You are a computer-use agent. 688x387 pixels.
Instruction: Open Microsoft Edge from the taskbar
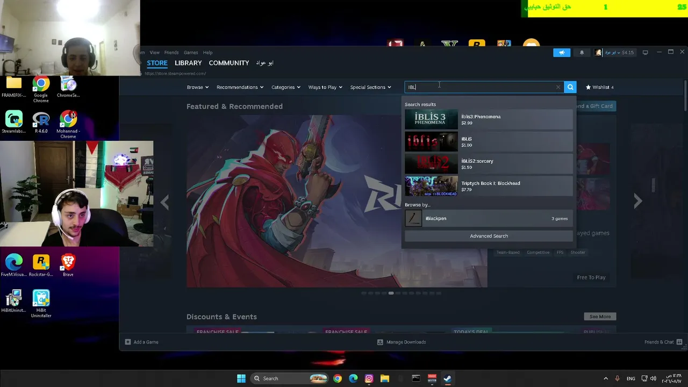click(353, 378)
